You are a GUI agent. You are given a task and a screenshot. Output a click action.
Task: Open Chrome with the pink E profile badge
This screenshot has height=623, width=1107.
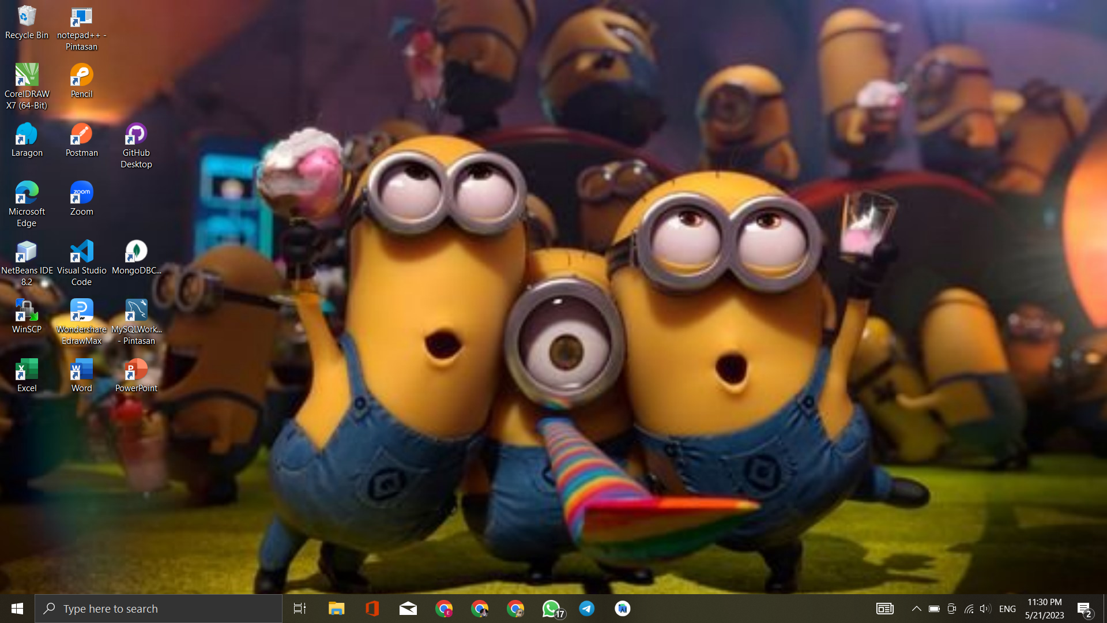tap(444, 609)
